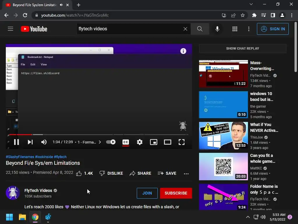Run the search with magnifier button
The image size is (298, 224).
coord(200,29)
